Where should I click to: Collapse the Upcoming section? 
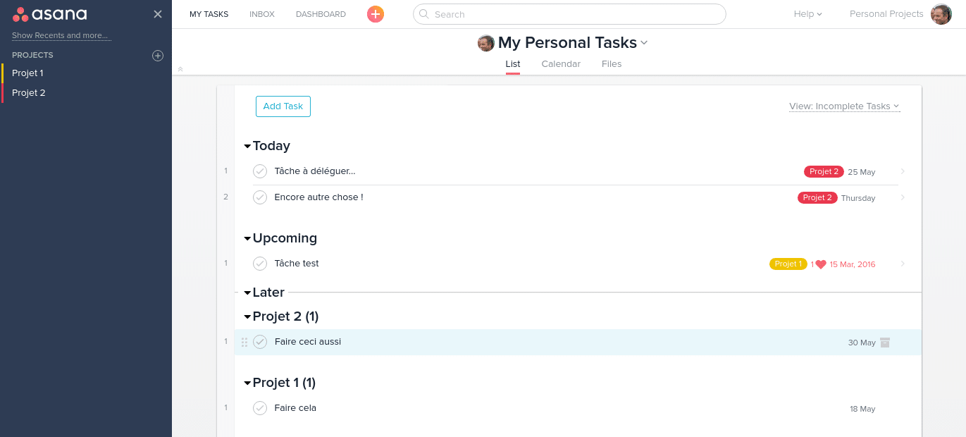click(x=247, y=239)
